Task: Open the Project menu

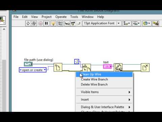Action: coord(47,17)
